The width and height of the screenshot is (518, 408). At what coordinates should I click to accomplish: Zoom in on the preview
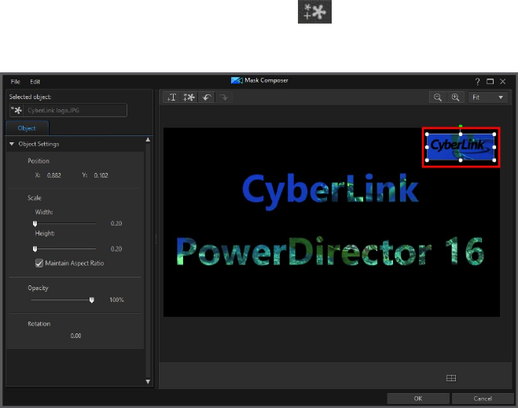(456, 97)
